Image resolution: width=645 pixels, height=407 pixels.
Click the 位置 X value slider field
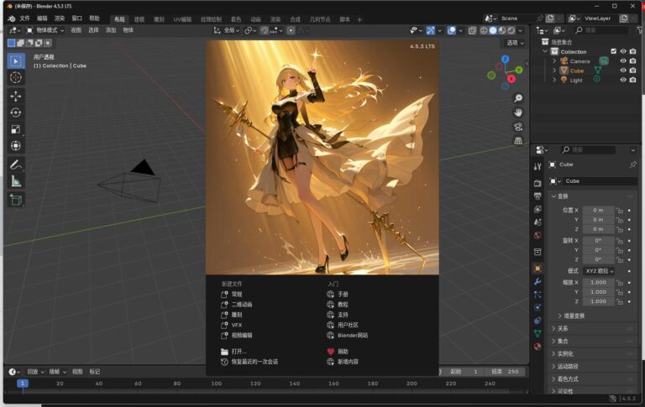598,210
